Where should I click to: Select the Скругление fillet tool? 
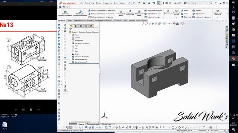(168, 12)
